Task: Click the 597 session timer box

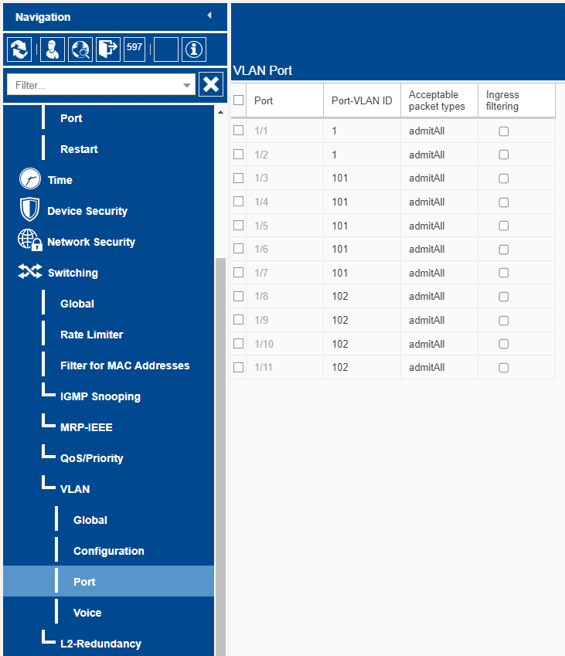Action: (134, 49)
